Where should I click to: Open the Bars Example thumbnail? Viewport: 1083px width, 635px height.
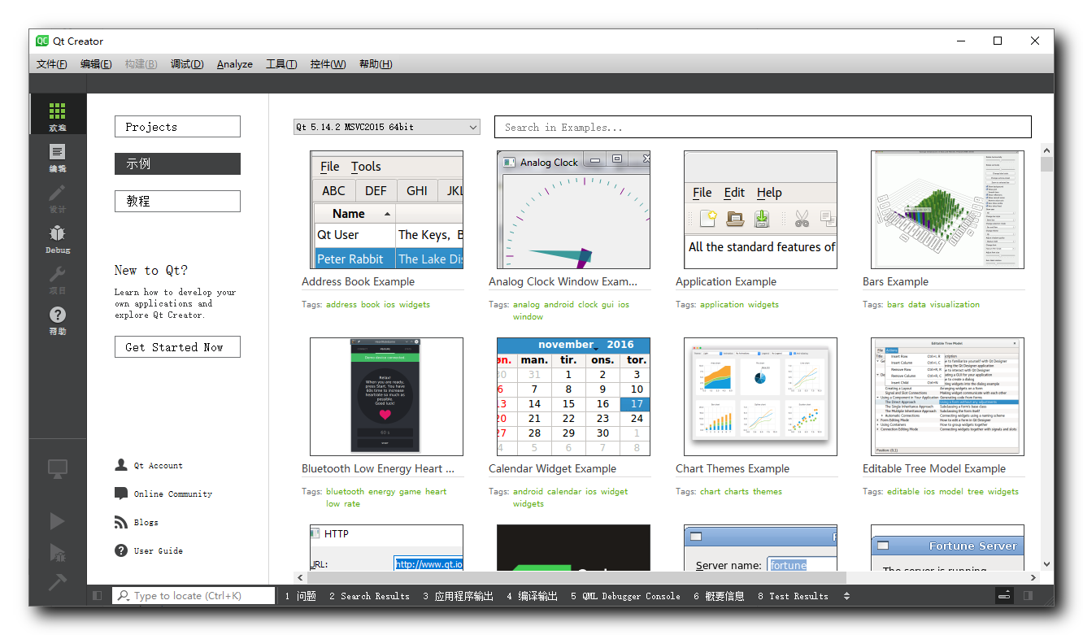947,210
